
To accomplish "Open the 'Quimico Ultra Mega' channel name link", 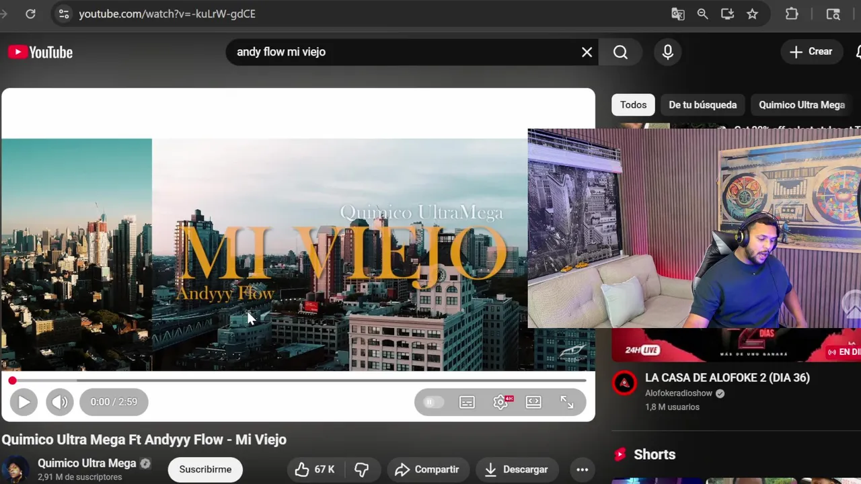I will pos(87,463).
